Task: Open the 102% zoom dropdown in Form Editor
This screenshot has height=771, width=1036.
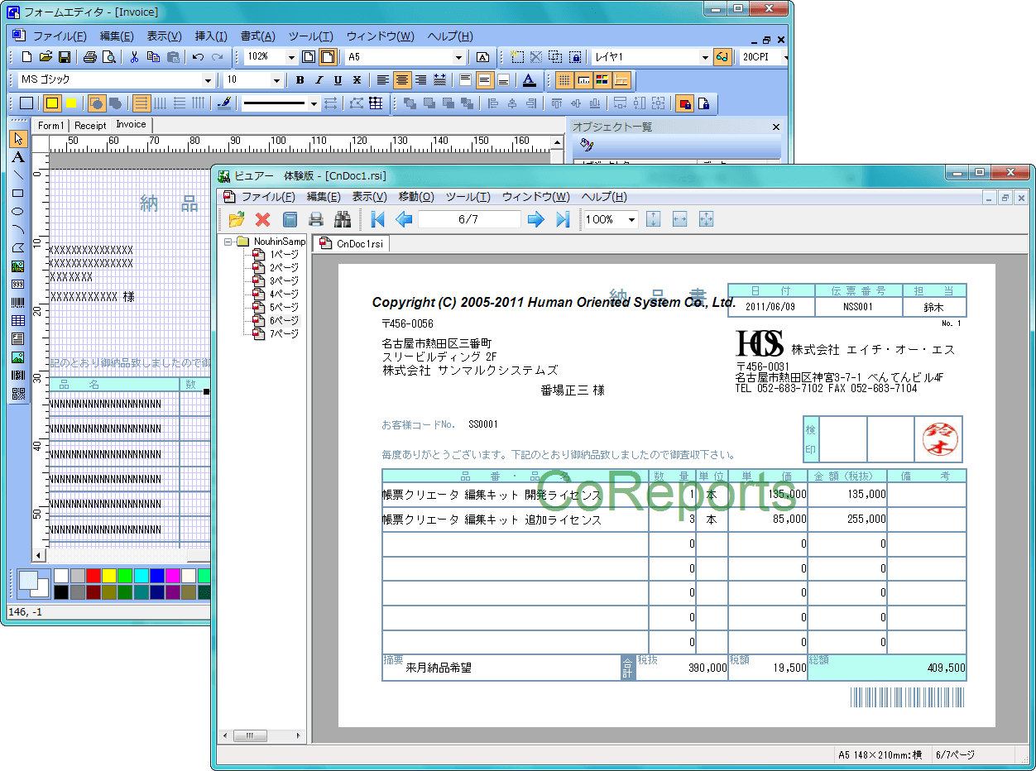Action: coord(291,57)
